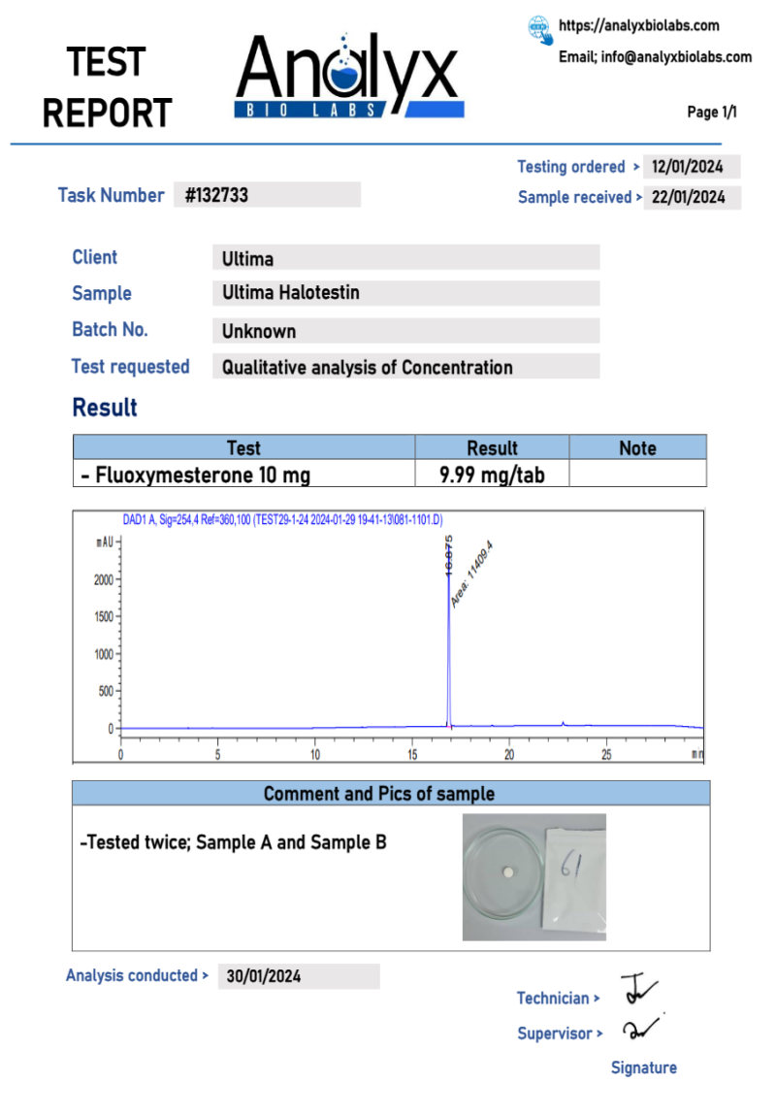
Task: Click the Comment and Pics of sample header
Action: pos(390,794)
